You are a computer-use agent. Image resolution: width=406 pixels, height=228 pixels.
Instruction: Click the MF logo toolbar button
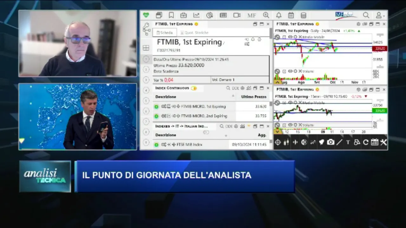click(252, 15)
